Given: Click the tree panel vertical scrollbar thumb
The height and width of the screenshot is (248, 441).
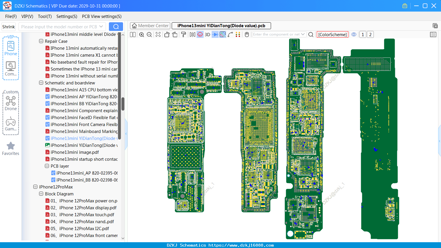Looking at the screenshot, I should [123, 104].
